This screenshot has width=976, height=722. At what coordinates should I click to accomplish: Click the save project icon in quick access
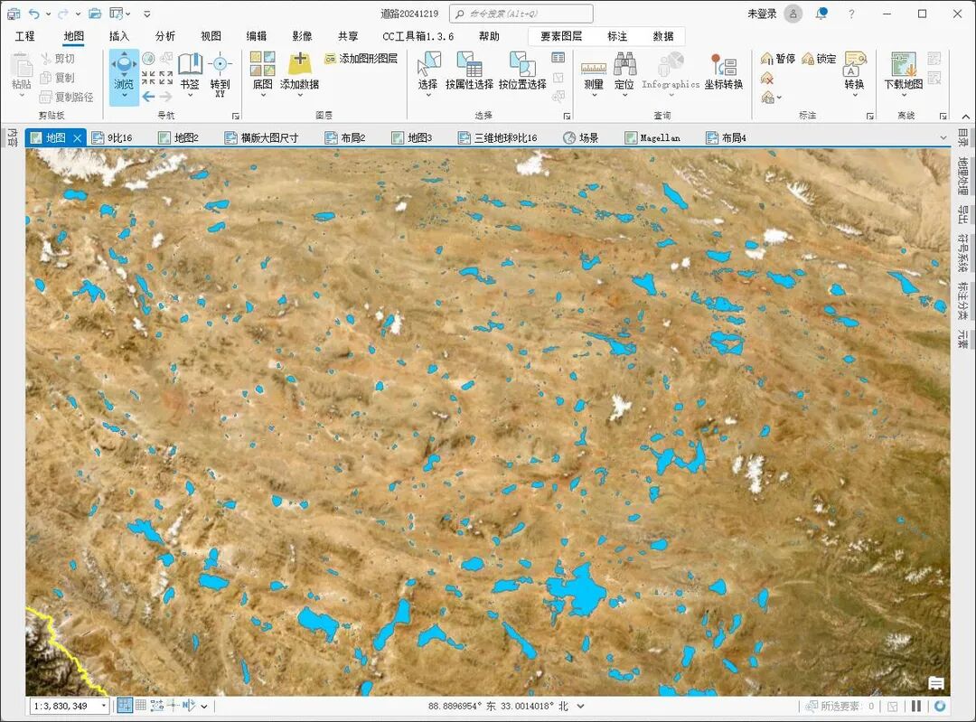pyautogui.click(x=13, y=13)
